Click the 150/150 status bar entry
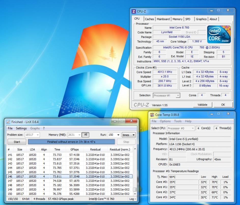 click(x=13, y=199)
